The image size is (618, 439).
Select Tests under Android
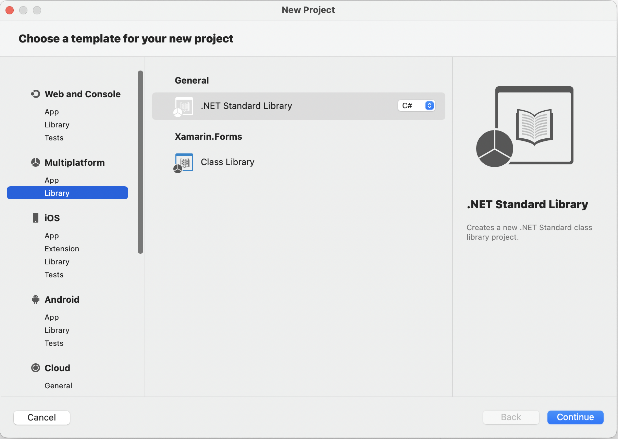[54, 343]
